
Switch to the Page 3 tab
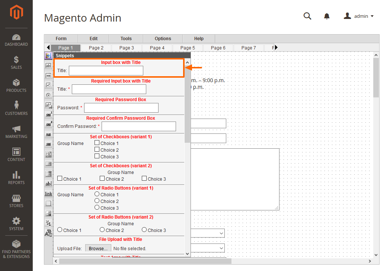tap(126, 48)
